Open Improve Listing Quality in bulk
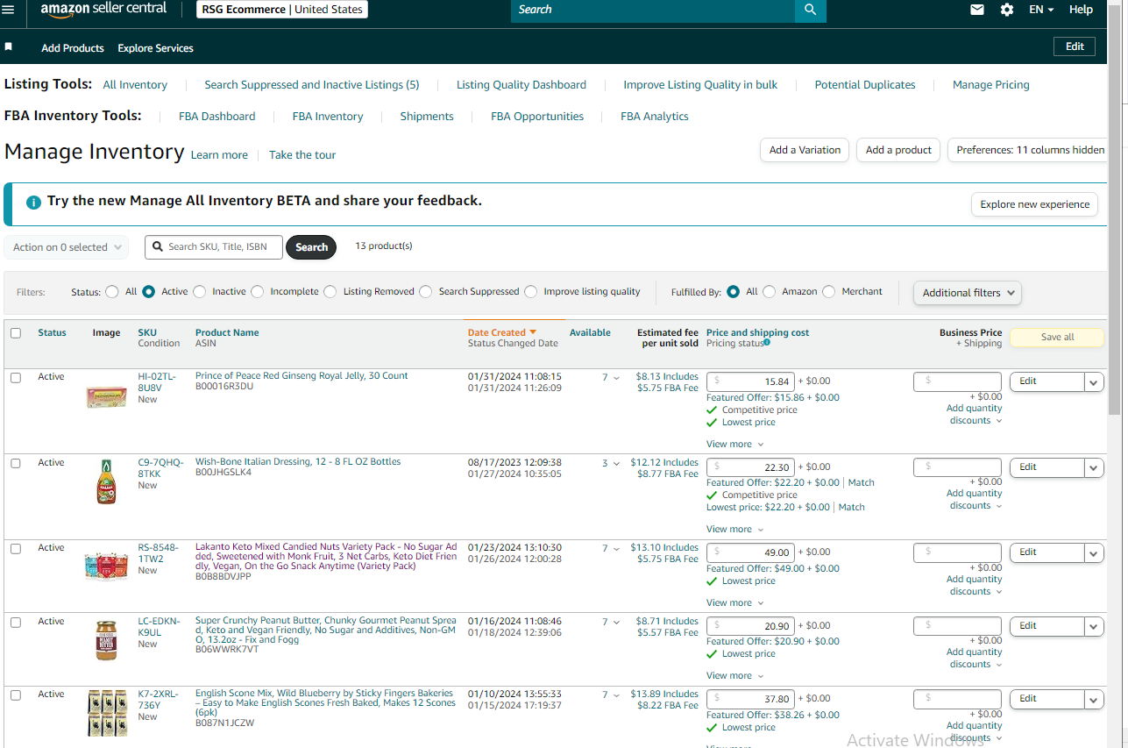The height and width of the screenshot is (748, 1128). tap(700, 85)
